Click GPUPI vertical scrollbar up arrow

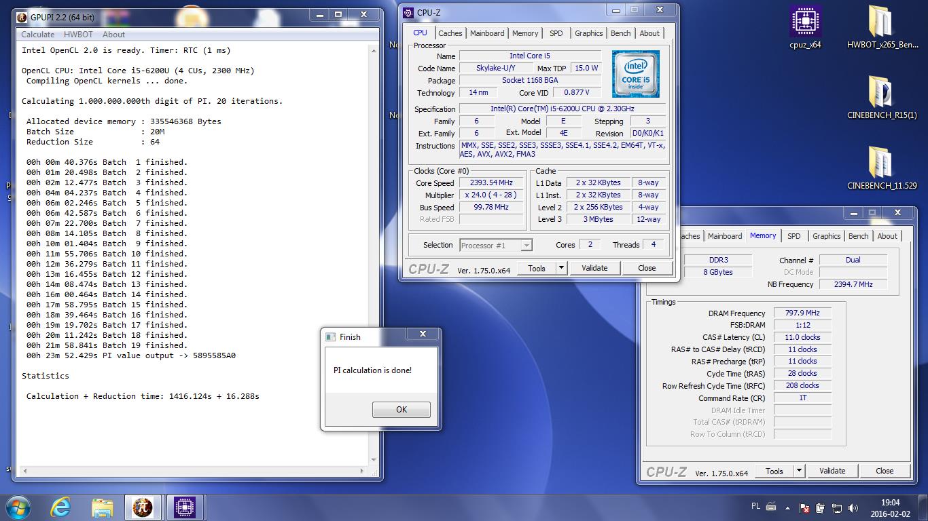coord(374,50)
